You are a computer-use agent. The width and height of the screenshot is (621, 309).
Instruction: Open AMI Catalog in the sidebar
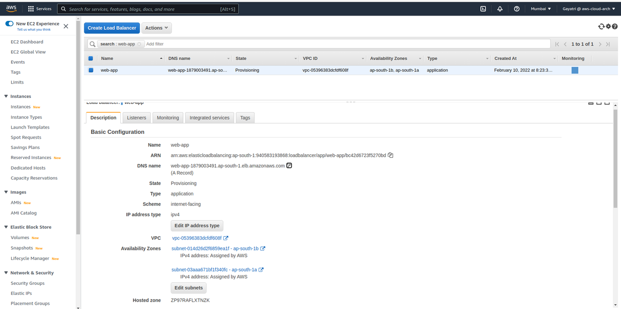coord(24,213)
